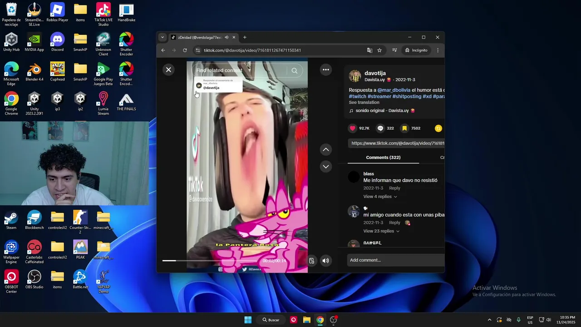
Task: Click the ESP US language indicator
Action: point(530,320)
